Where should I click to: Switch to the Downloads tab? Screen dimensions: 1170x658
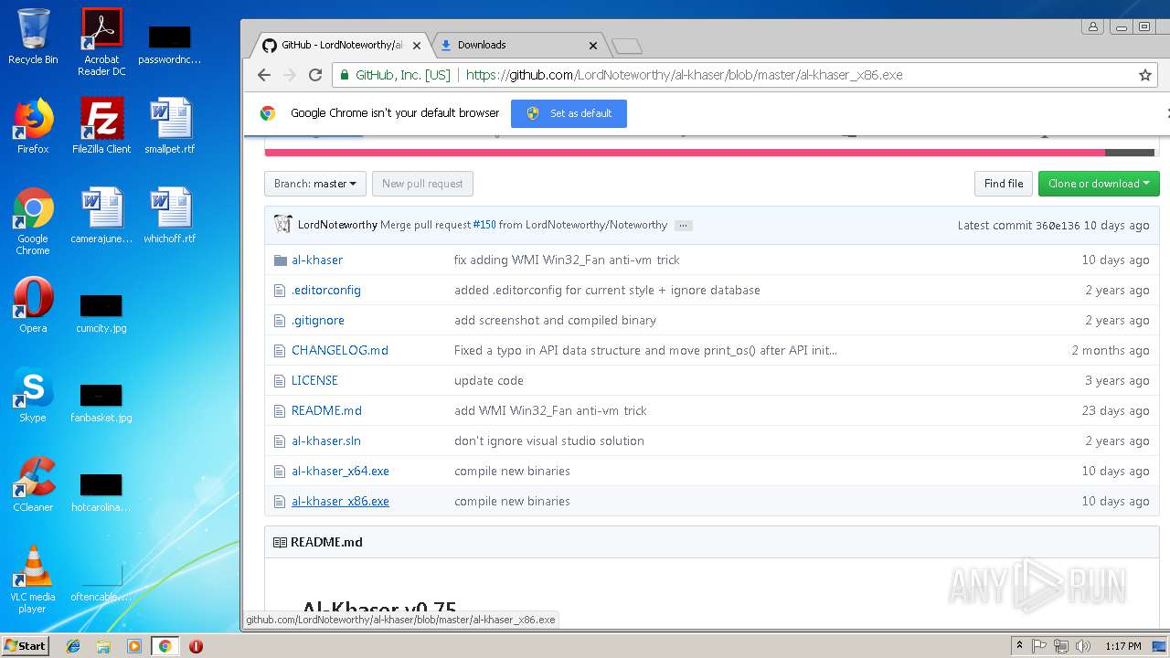pos(518,45)
